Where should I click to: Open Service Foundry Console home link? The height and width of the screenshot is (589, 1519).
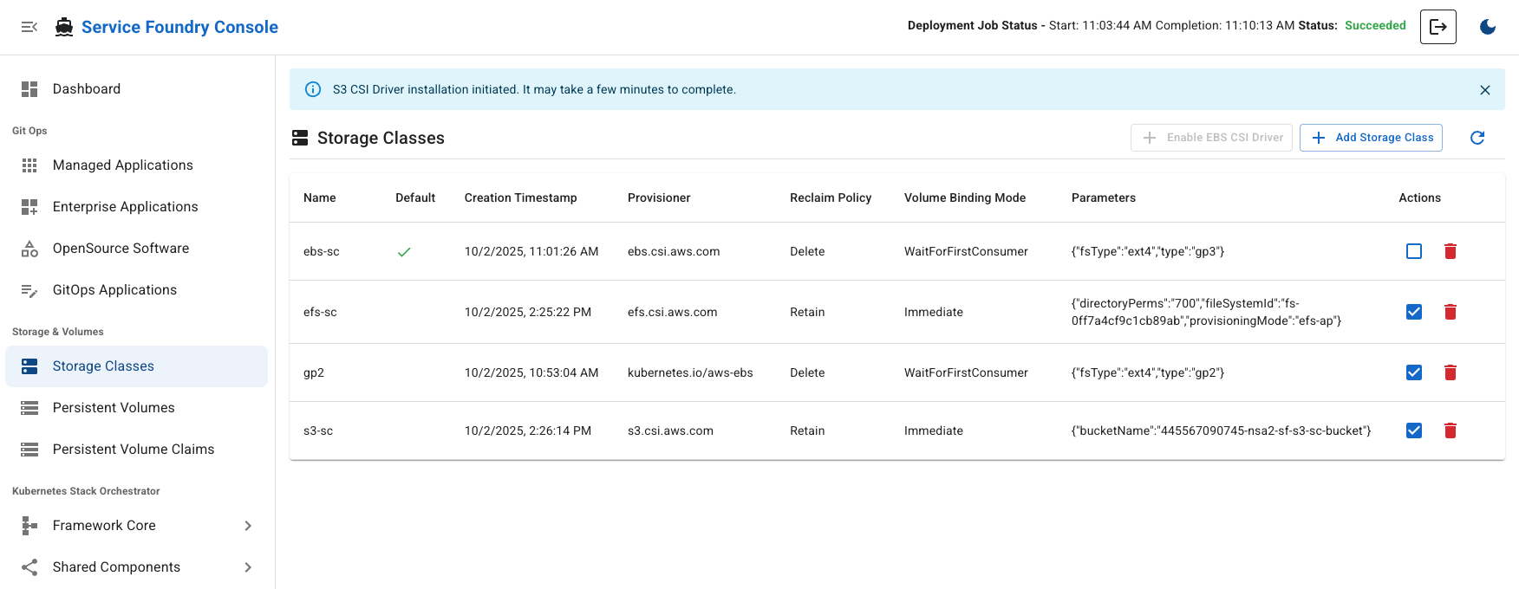pos(179,27)
